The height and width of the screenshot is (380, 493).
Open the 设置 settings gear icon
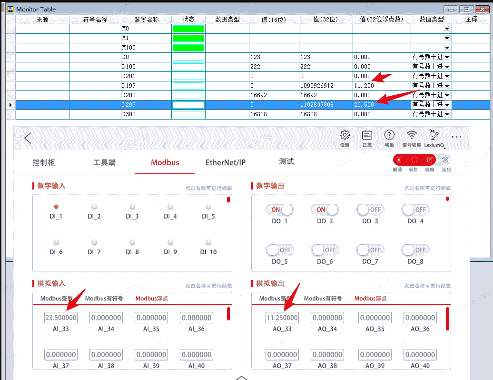point(345,135)
